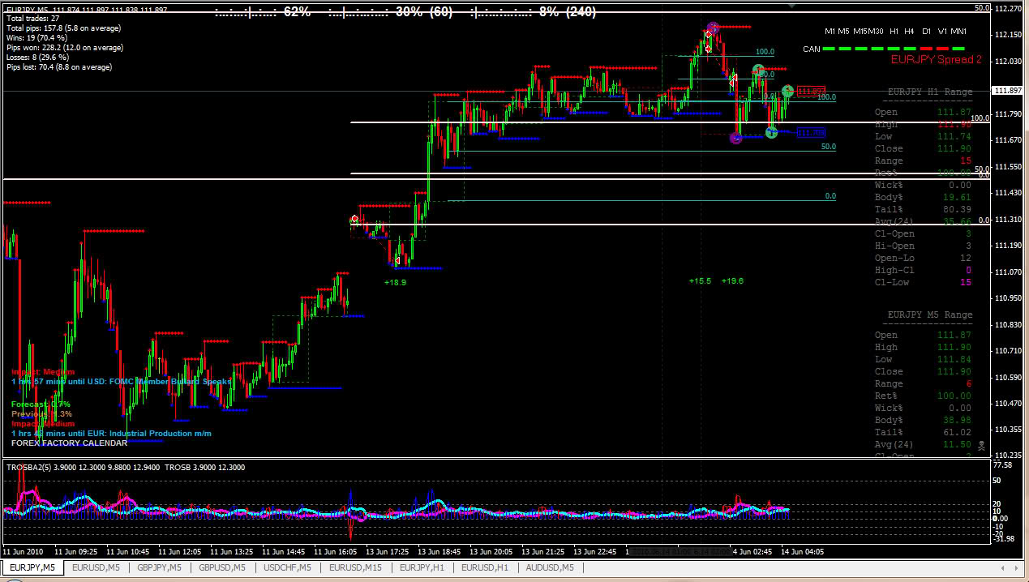Click the EUR Industrial Production m/m calendar line
1029x582 pixels.
click(111, 433)
